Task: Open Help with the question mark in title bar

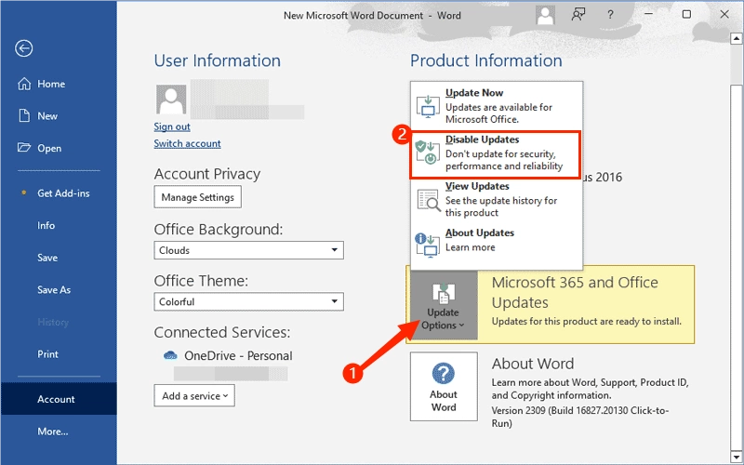Action: (x=610, y=15)
